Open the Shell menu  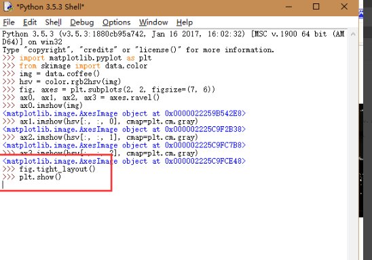coord(54,22)
